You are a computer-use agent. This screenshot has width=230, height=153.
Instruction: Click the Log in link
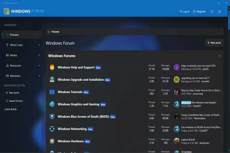[x=184, y=11]
